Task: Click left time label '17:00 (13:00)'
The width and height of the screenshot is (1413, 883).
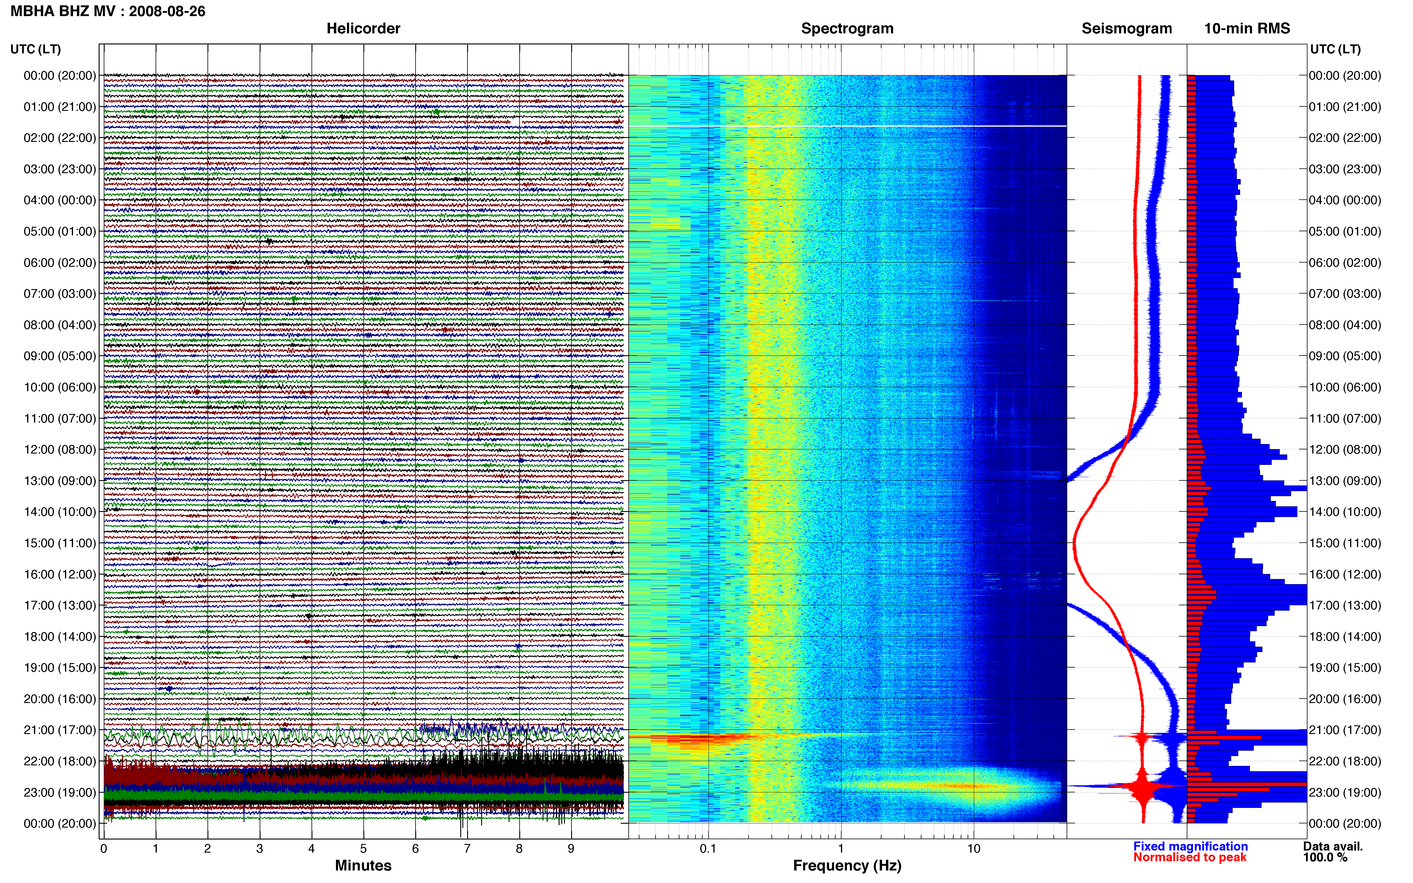Action: click(60, 606)
